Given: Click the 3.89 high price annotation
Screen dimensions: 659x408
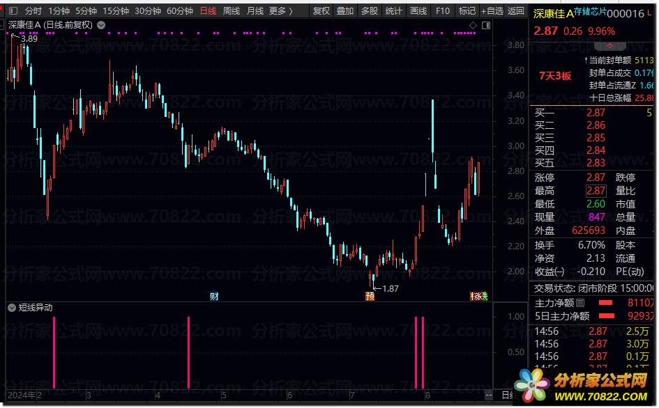Looking at the screenshot, I should 29,38.
